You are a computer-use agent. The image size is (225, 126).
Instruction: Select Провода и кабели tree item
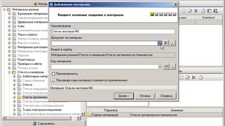[30, 64]
